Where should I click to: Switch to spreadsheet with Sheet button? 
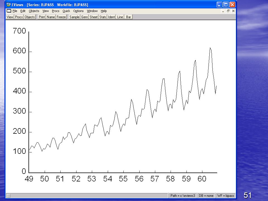pyautogui.click(x=94, y=17)
